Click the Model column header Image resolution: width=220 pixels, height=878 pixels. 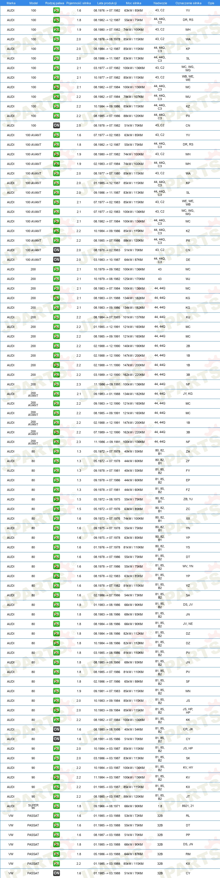[33, 3]
